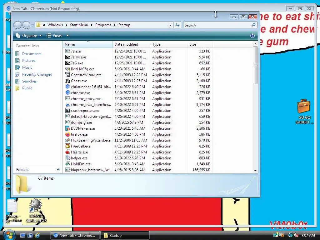Select the 7zFM.exe file icon
Image resolution: width=320 pixels, height=240 pixels.
coord(67,57)
